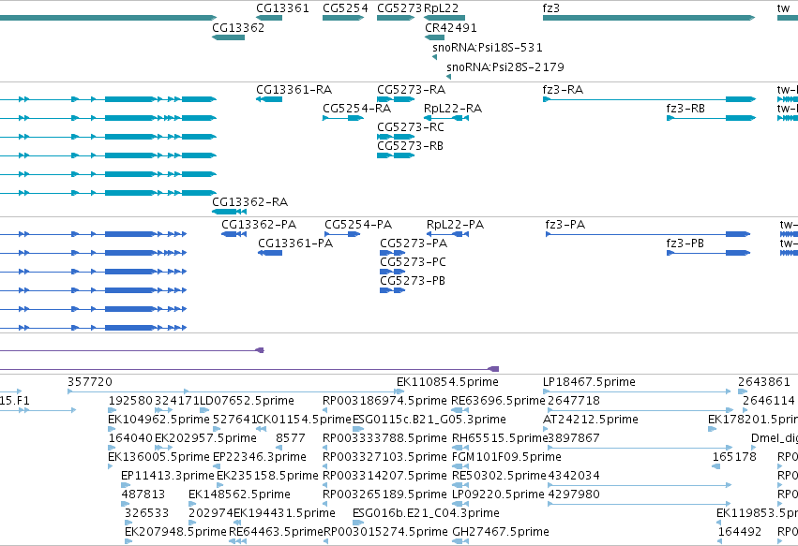
Task: Click the 487813 feature label
Action: pyautogui.click(x=143, y=494)
